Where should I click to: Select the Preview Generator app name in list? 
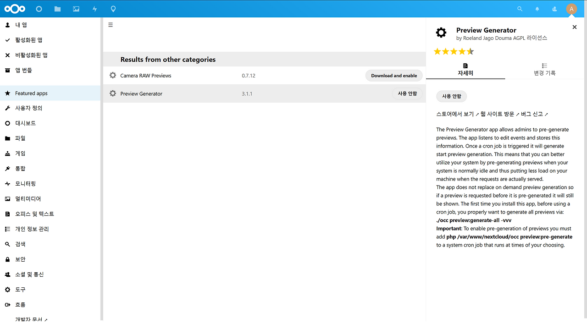(141, 93)
